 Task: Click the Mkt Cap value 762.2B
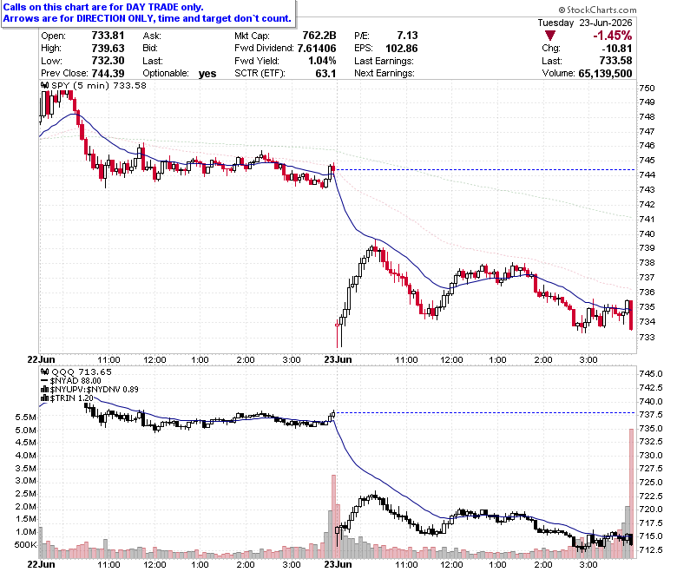[x=319, y=36]
